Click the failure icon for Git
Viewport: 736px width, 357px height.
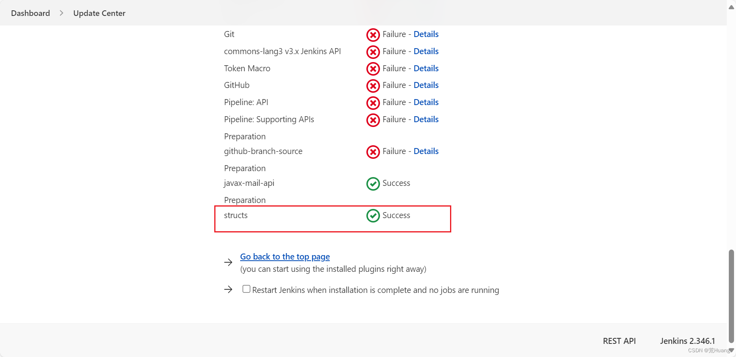tap(373, 35)
